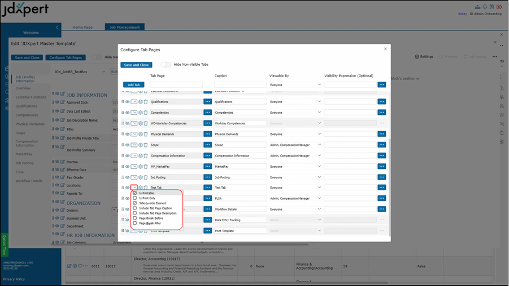Click the visibility expression ellipsis for the MarketPay row
Viewport: 509px width, 286px height.
point(382,167)
